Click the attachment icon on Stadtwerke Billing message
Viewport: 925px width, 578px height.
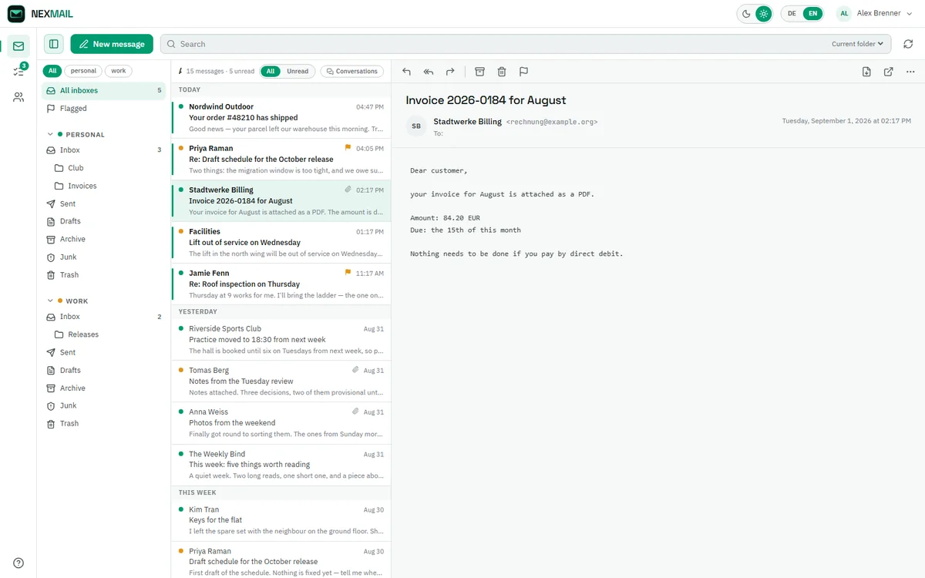pos(348,190)
